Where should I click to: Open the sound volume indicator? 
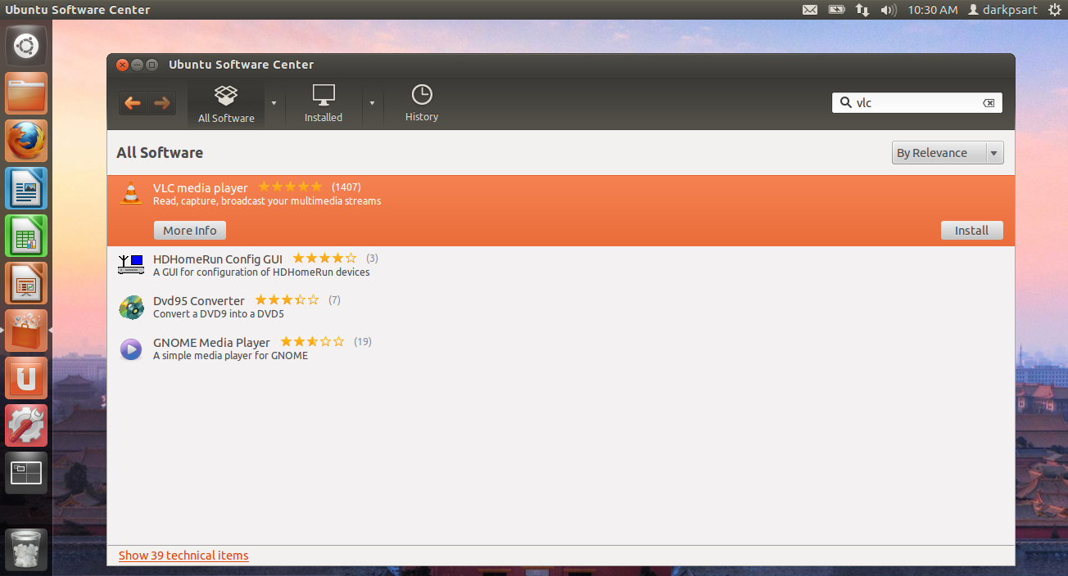[x=889, y=10]
